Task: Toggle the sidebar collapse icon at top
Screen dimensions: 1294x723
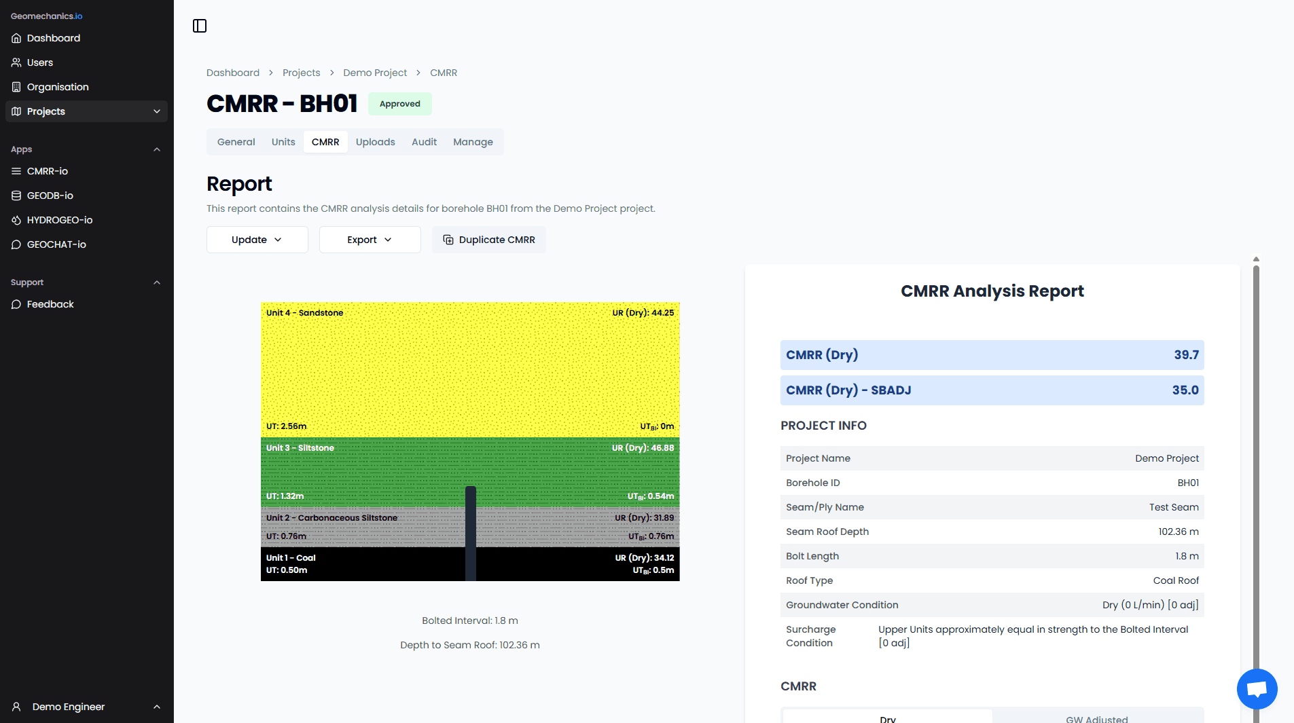Action: click(200, 26)
